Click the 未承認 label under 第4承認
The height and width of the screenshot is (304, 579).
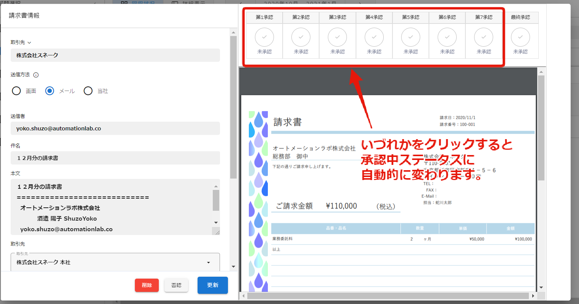point(374,52)
